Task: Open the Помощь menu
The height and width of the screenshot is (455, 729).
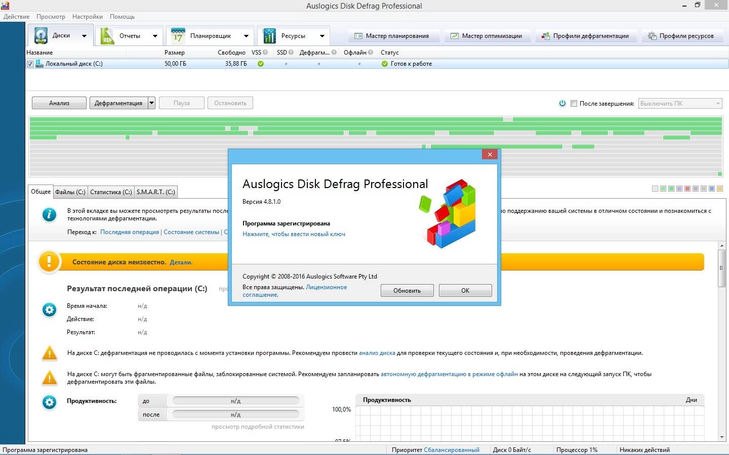Action: click(122, 16)
